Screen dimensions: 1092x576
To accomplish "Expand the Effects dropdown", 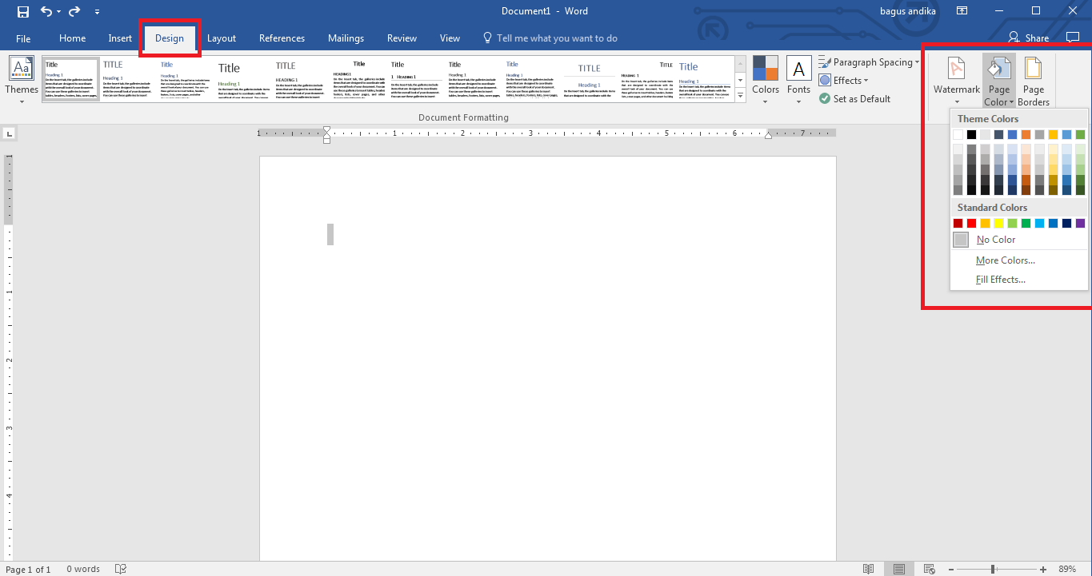I will (843, 81).
